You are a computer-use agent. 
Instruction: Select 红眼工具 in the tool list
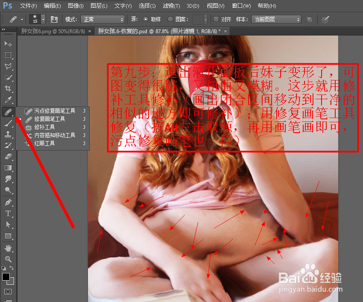click(x=45, y=143)
